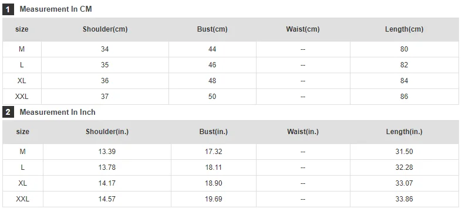This screenshot has height=212, width=462.
Task: Click the Shoulder(cm) column header
Action: tap(105, 29)
